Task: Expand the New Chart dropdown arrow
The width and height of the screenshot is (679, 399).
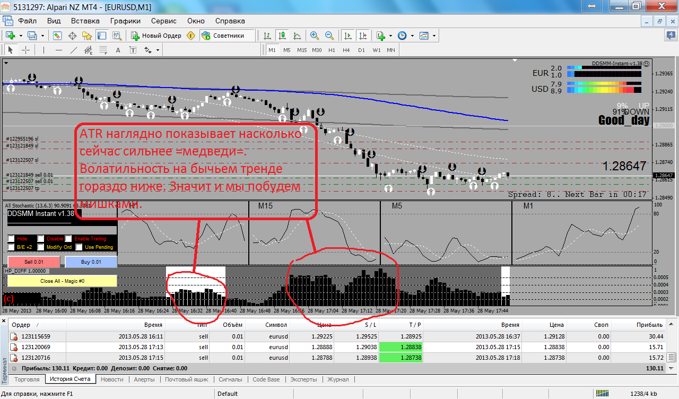Action: click(20, 36)
